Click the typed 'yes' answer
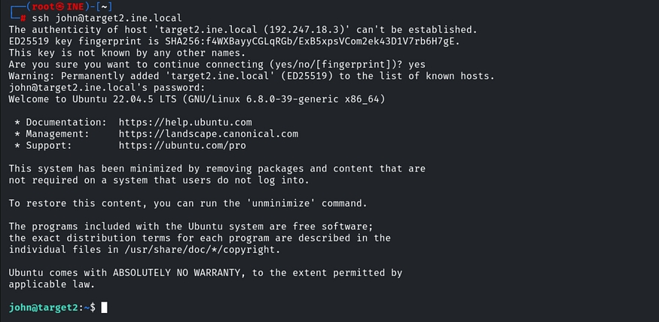This screenshot has height=322, width=659. pos(417,64)
